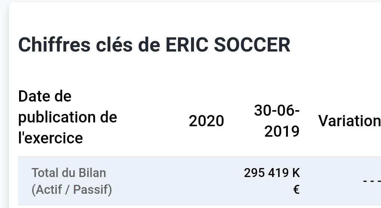Click the word "l'exercice" in the header

coord(50,138)
